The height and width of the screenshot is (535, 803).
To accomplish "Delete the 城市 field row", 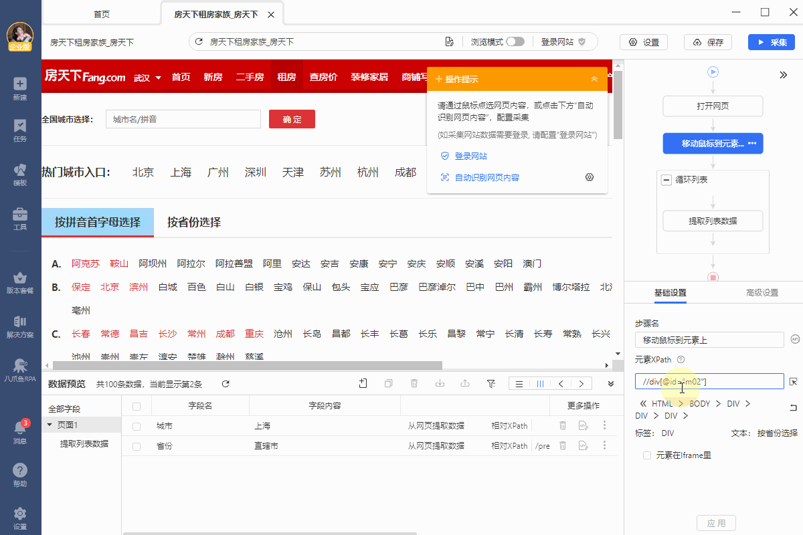I will point(563,425).
